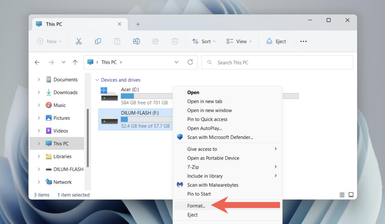Collapse the Devices and drives group

pyautogui.click(x=97, y=80)
